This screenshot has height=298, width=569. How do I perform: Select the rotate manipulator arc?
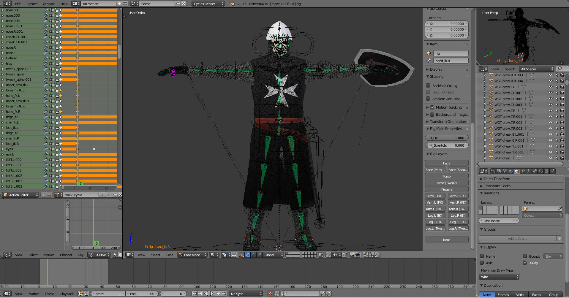[x=253, y=255]
